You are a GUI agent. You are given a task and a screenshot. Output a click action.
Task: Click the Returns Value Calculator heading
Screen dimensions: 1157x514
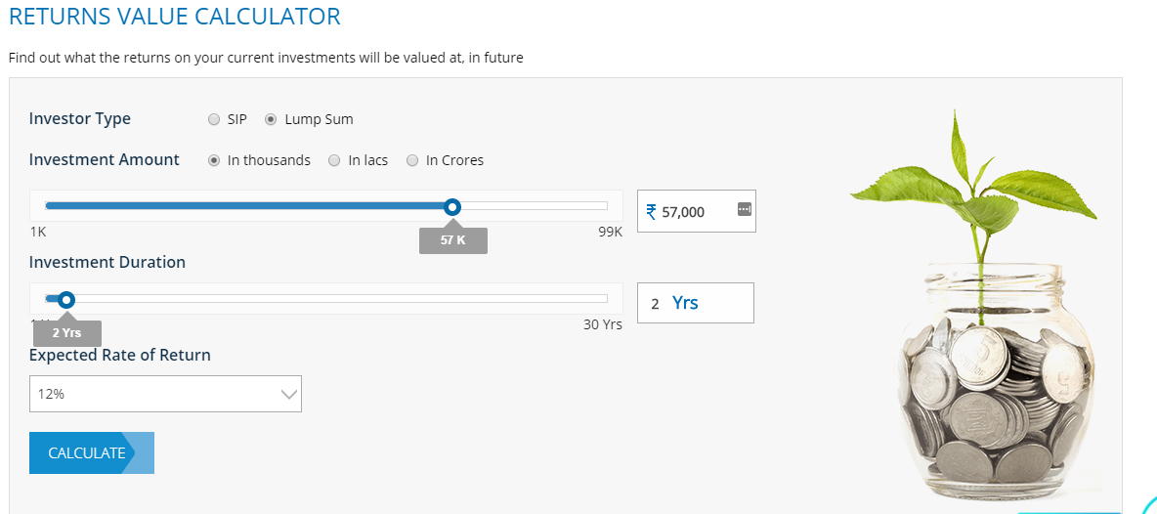pyautogui.click(x=175, y=17)
